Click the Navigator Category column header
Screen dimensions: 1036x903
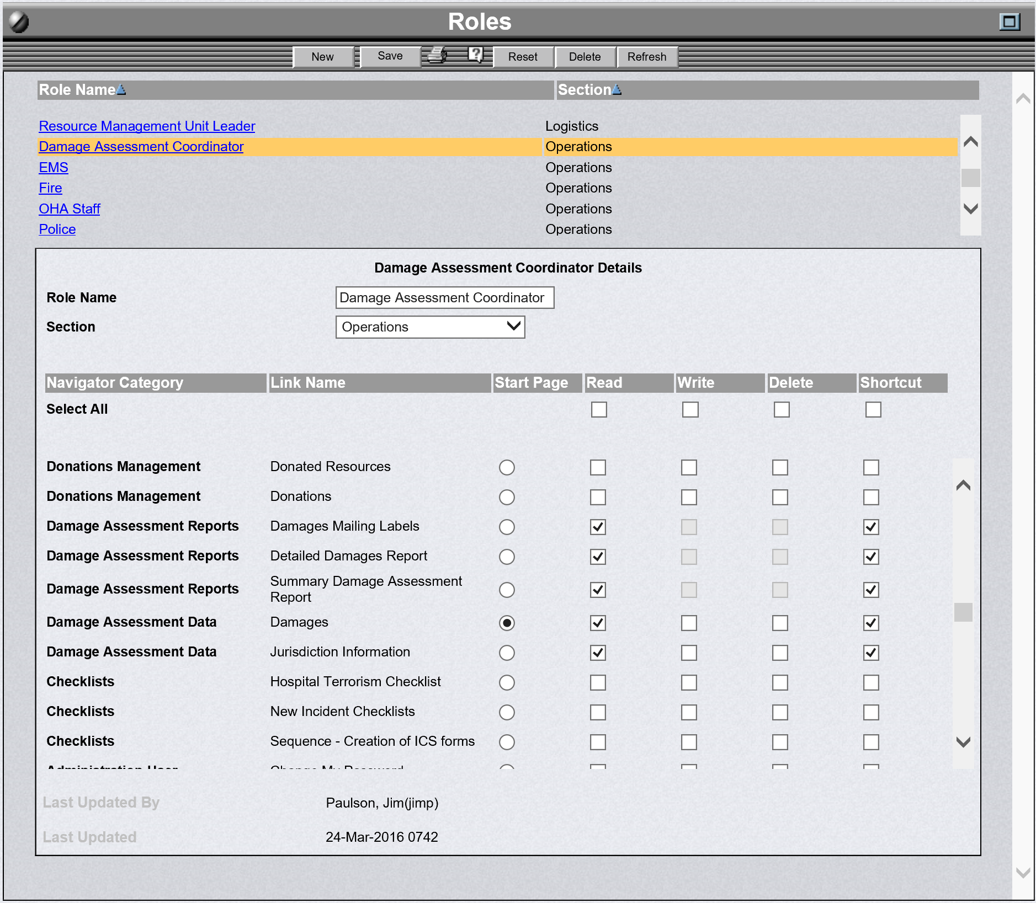[114, 382]
